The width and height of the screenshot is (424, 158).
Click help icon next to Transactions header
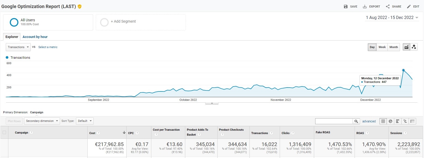pos(271,133)
